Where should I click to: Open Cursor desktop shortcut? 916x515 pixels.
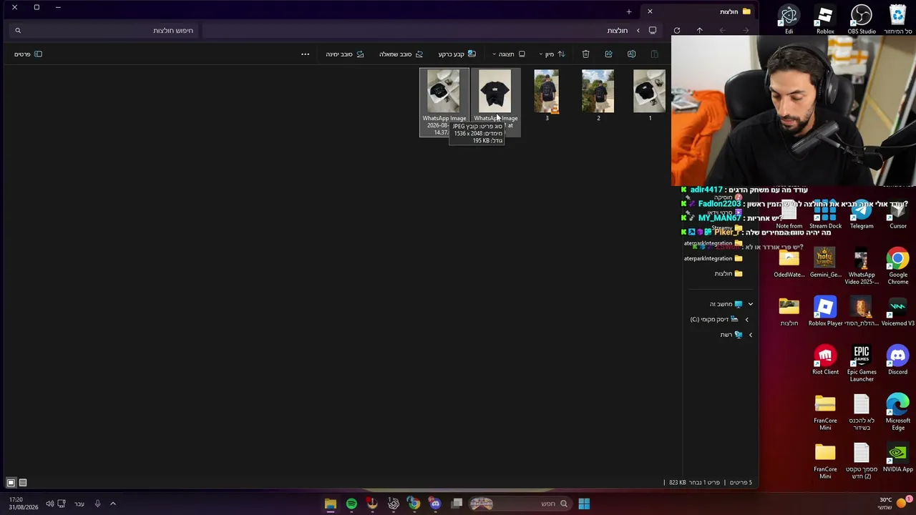[x=897, y=215]
